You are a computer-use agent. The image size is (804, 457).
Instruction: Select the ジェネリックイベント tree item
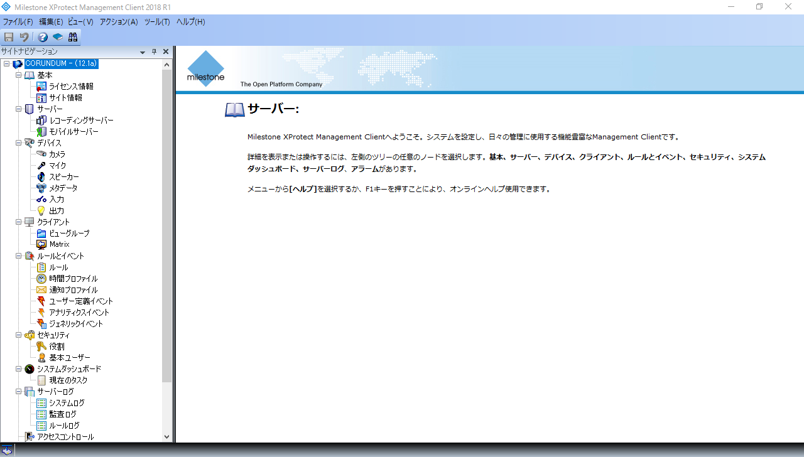pos(76,324)
